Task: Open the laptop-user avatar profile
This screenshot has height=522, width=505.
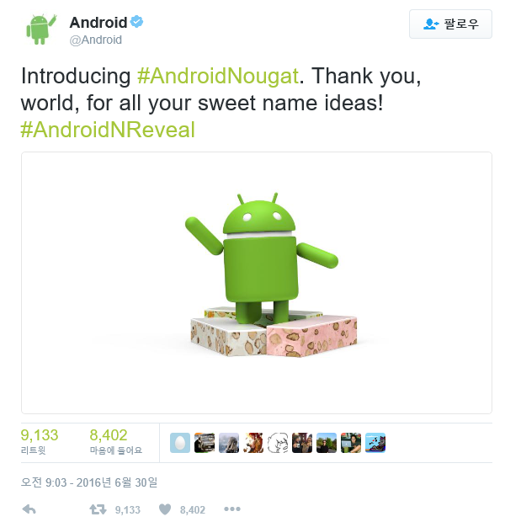Action: point(351,443)
